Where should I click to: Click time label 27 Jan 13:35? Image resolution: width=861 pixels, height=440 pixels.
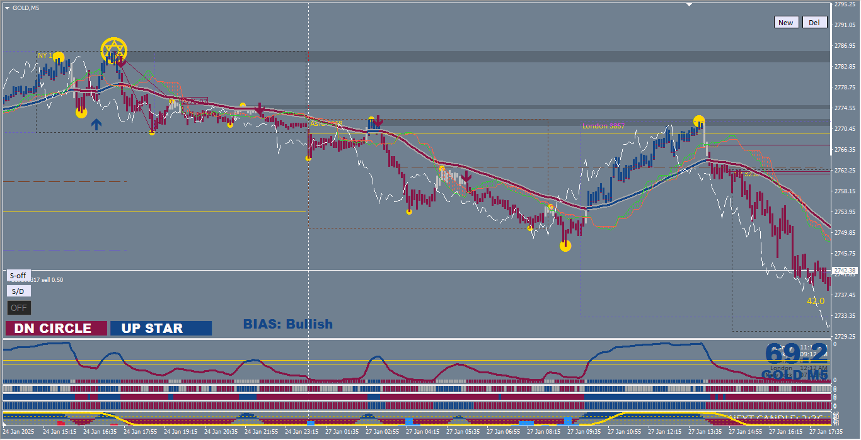pyautogui.click(x=705, y=432)
